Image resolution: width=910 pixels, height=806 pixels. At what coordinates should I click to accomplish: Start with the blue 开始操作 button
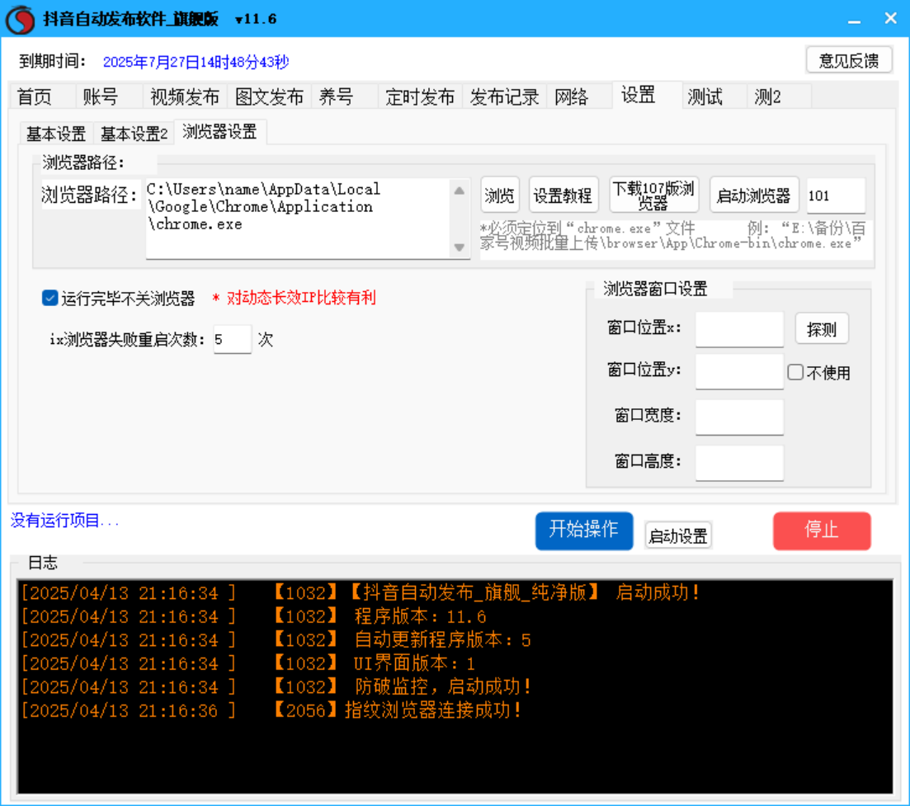click(584, 530)
